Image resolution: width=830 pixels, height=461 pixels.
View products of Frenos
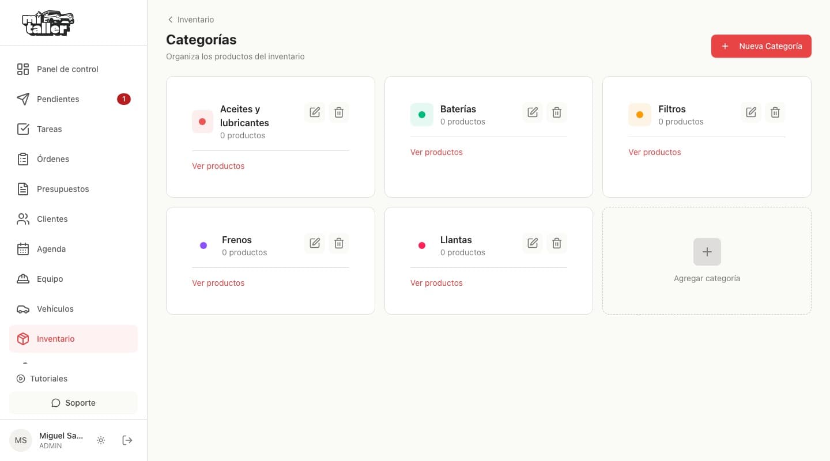[218, 283]
